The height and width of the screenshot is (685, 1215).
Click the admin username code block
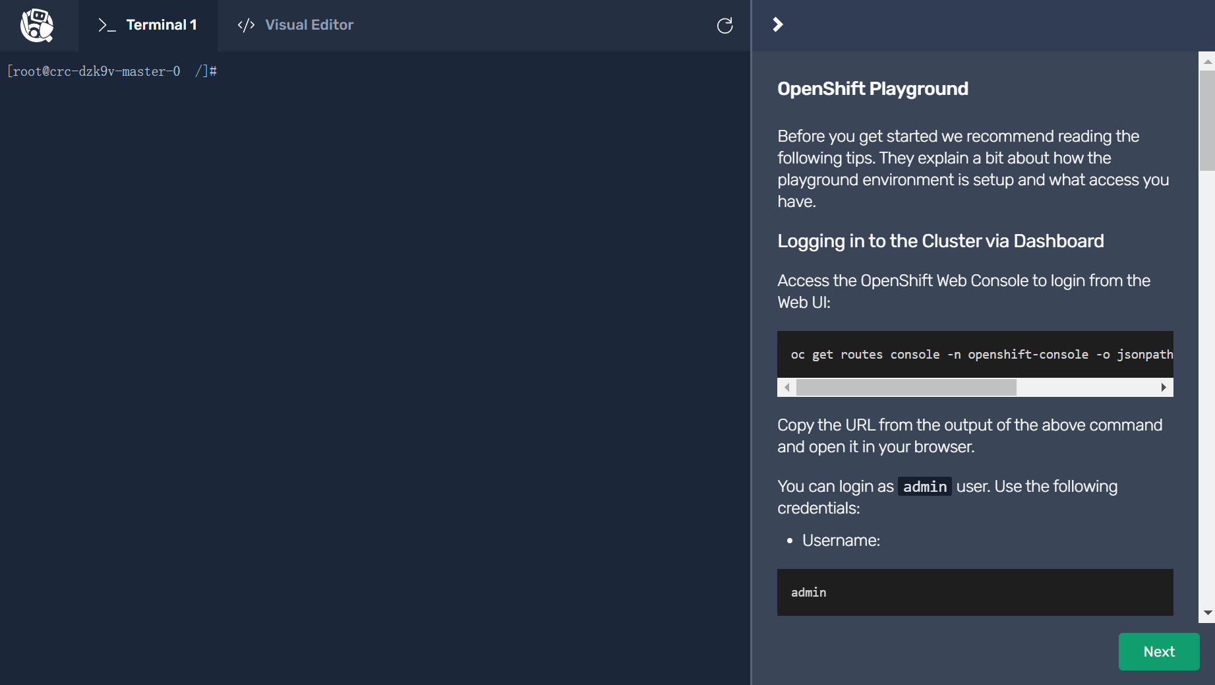pos(974,592)
